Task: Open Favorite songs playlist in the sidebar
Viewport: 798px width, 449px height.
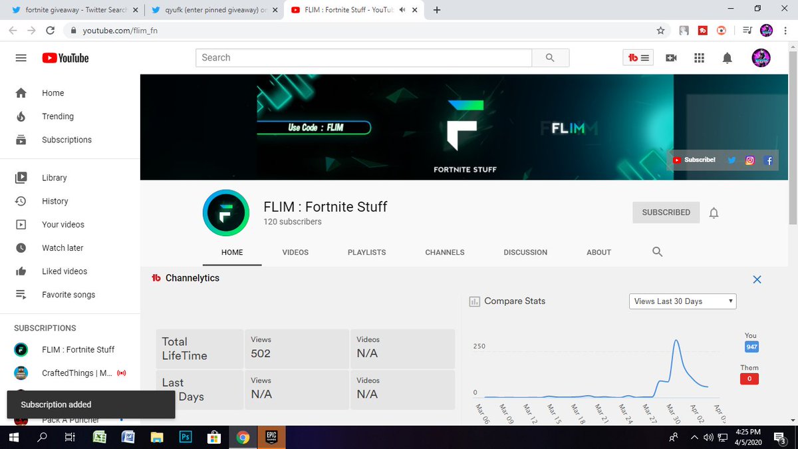Action: pyautogui.click(x=70, y=295)
